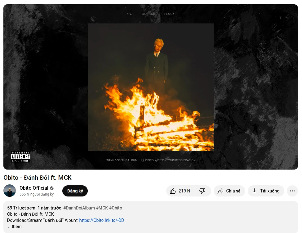Open the Obito Official channel avatar
Image resolution: width=302 pixels, height=233 pixels.
10,191
